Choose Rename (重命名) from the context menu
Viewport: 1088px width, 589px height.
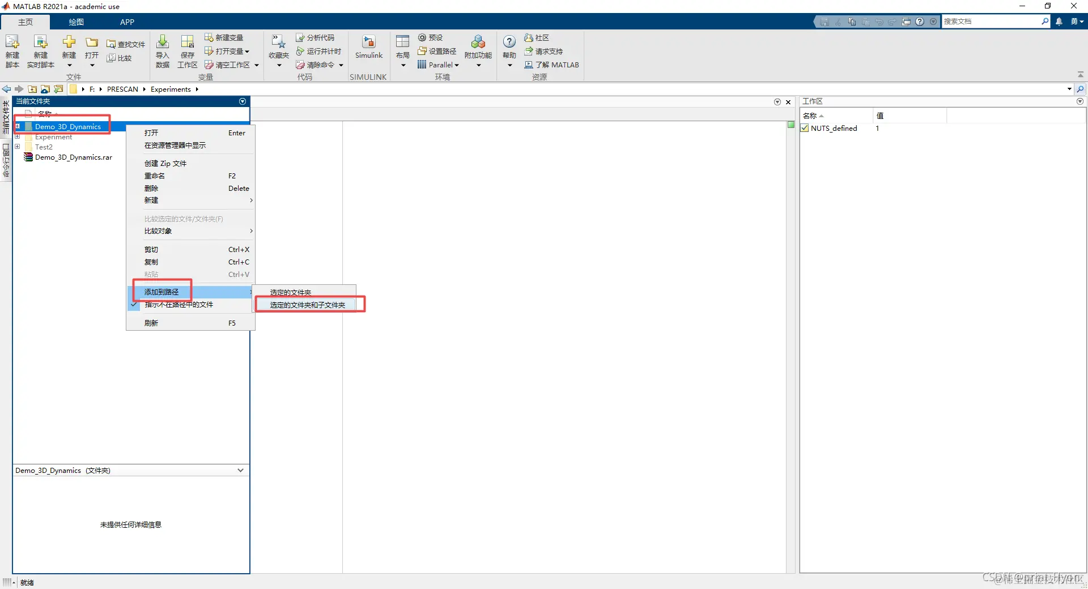click(190, 176)
